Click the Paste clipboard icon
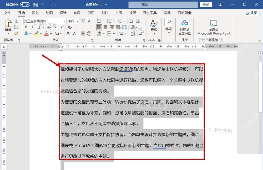This screenshot has height=170, width=263. pyautogui.click(x=8, y=23)
